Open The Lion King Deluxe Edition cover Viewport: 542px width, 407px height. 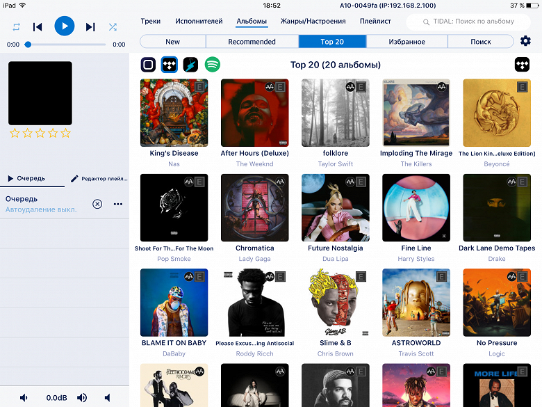pyautogui.click(x=497, y=113)
